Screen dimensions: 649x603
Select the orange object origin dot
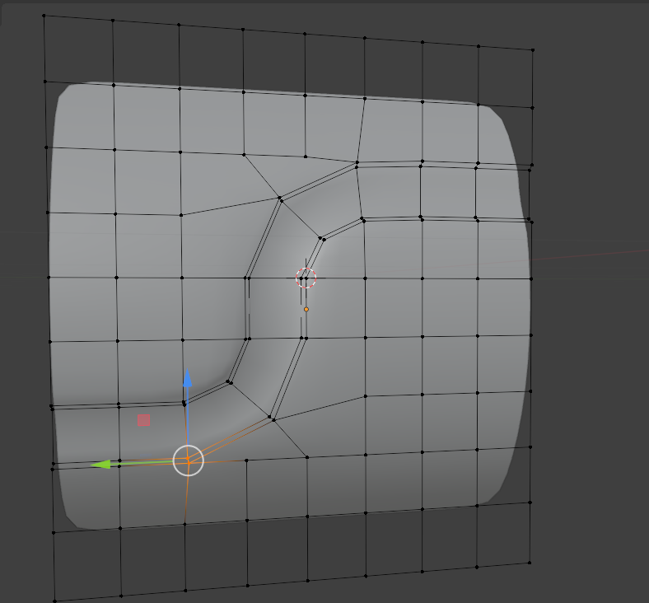(x=306, y=309)
